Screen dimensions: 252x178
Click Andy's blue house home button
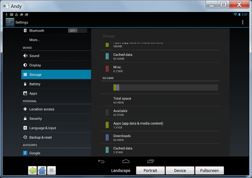click(42, 170)
